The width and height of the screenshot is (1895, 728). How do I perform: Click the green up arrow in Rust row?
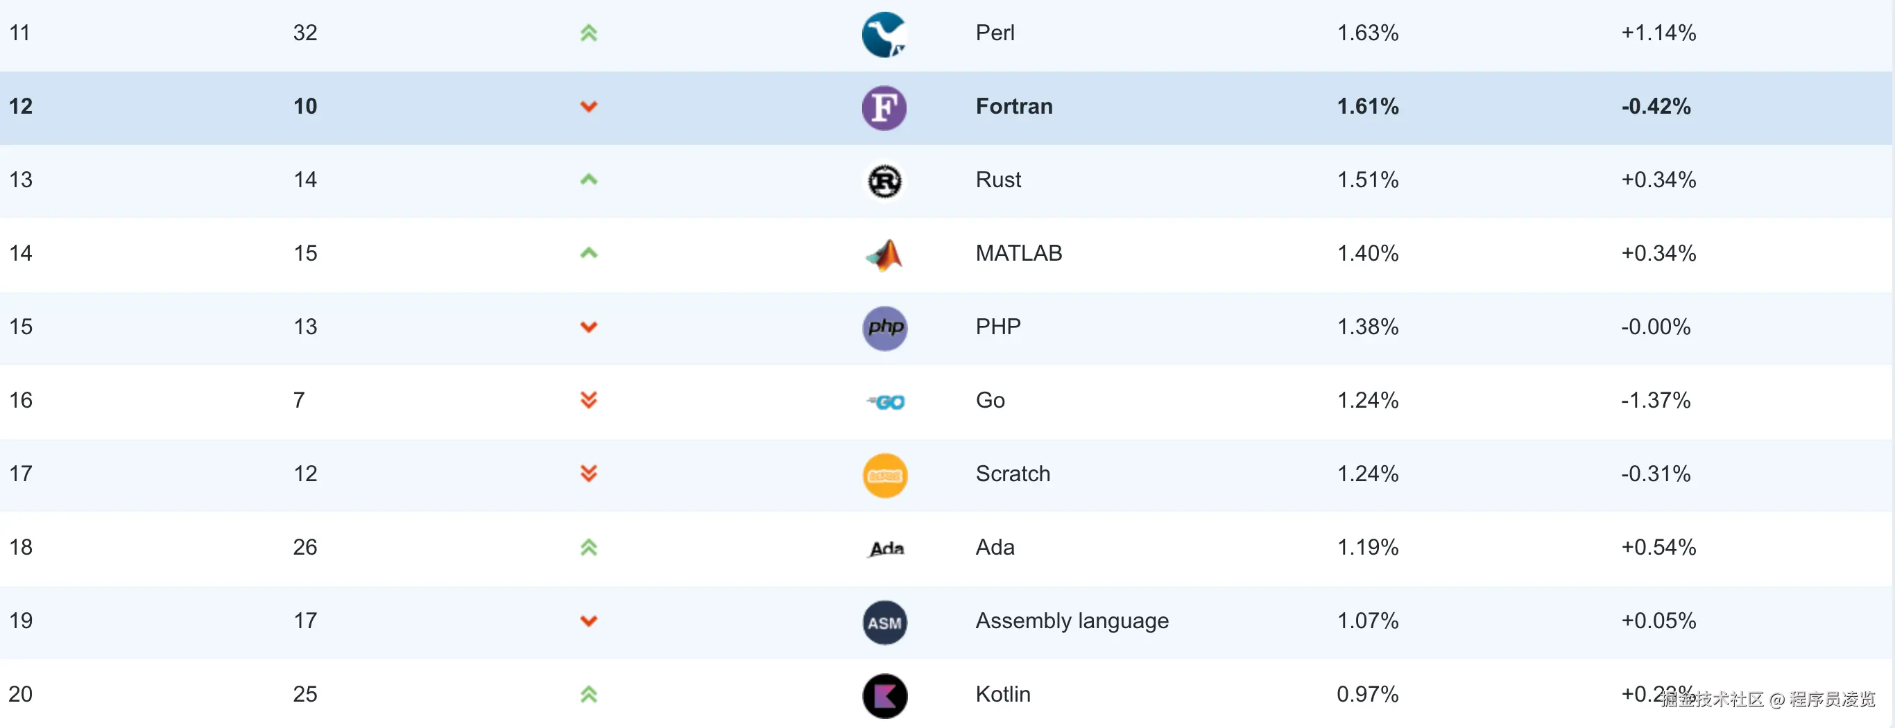(588, 180)
